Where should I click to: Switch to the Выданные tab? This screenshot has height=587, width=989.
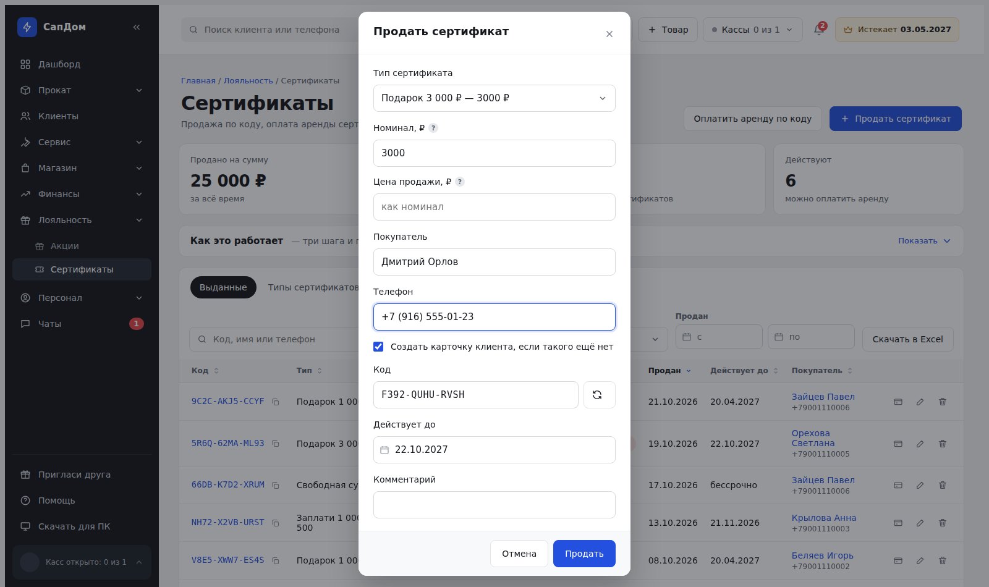[223, 287]
